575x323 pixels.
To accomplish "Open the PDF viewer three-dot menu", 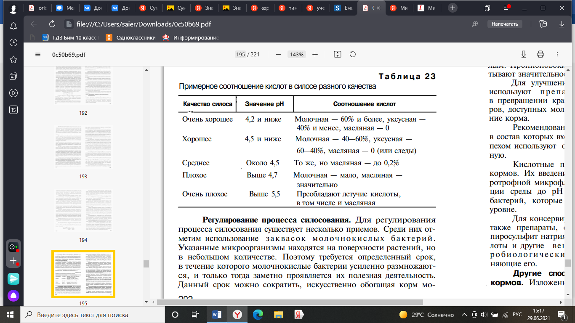I will [557, 54].
